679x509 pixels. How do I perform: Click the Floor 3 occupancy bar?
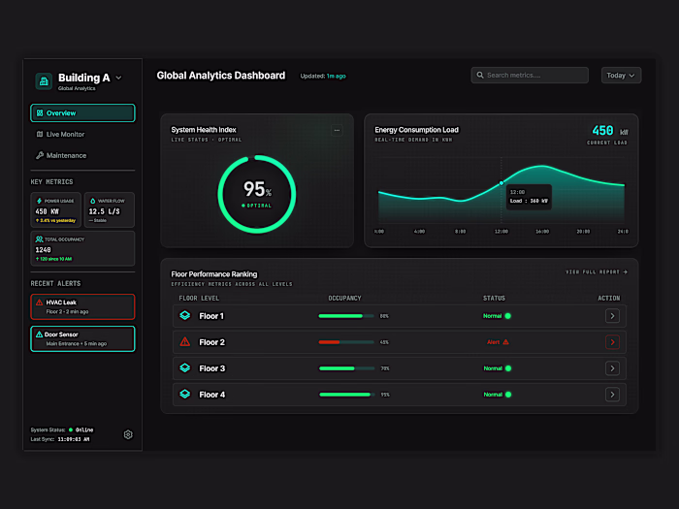coord(346,368)
